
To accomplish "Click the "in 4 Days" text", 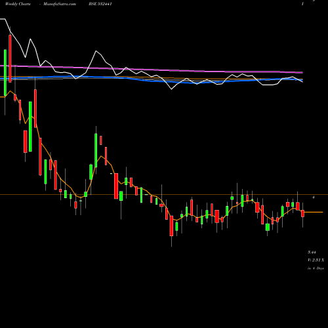I will coord(316,268).
